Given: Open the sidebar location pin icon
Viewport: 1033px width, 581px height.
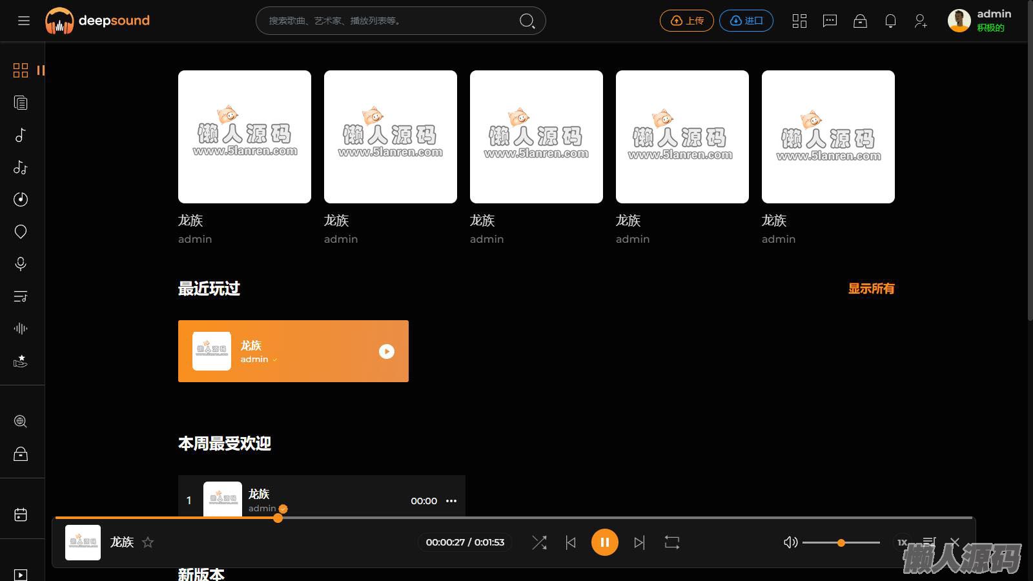Looking at the screenshot, I should click(21, 232).
